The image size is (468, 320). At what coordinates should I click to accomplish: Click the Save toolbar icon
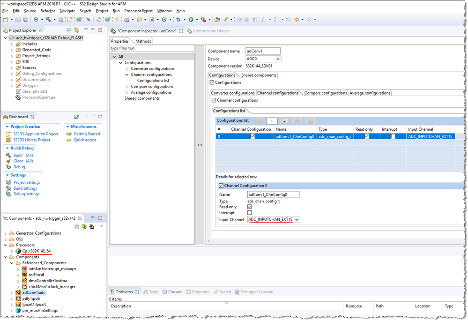[x=18, y=19]
